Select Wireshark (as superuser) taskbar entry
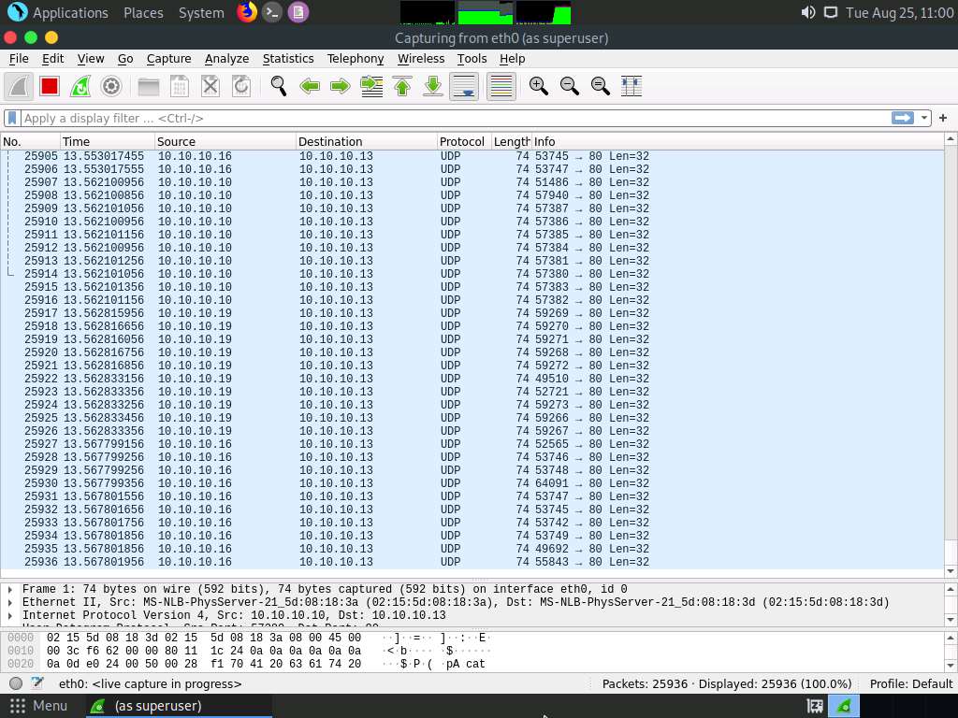The image size is (958, 718). pyautogui.click(x=179, y=706)
